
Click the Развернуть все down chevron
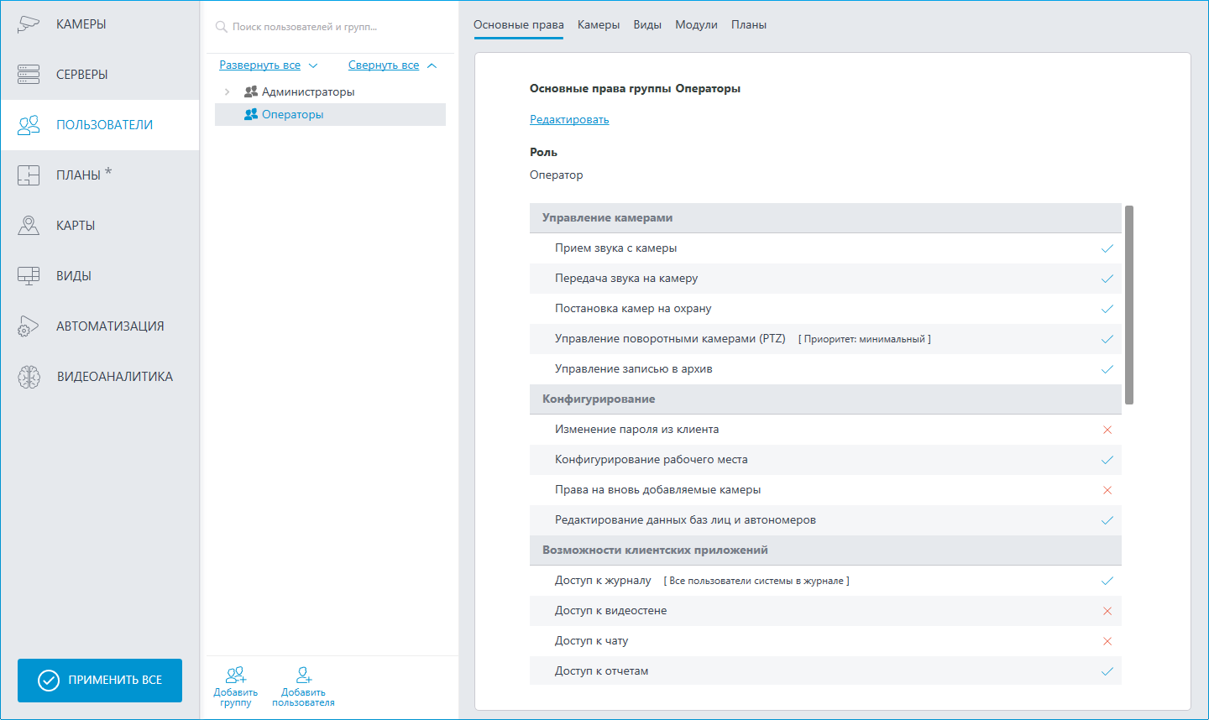313,65
